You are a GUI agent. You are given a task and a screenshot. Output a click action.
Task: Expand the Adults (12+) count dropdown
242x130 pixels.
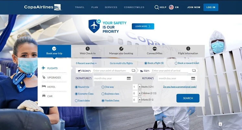point(140,87)
